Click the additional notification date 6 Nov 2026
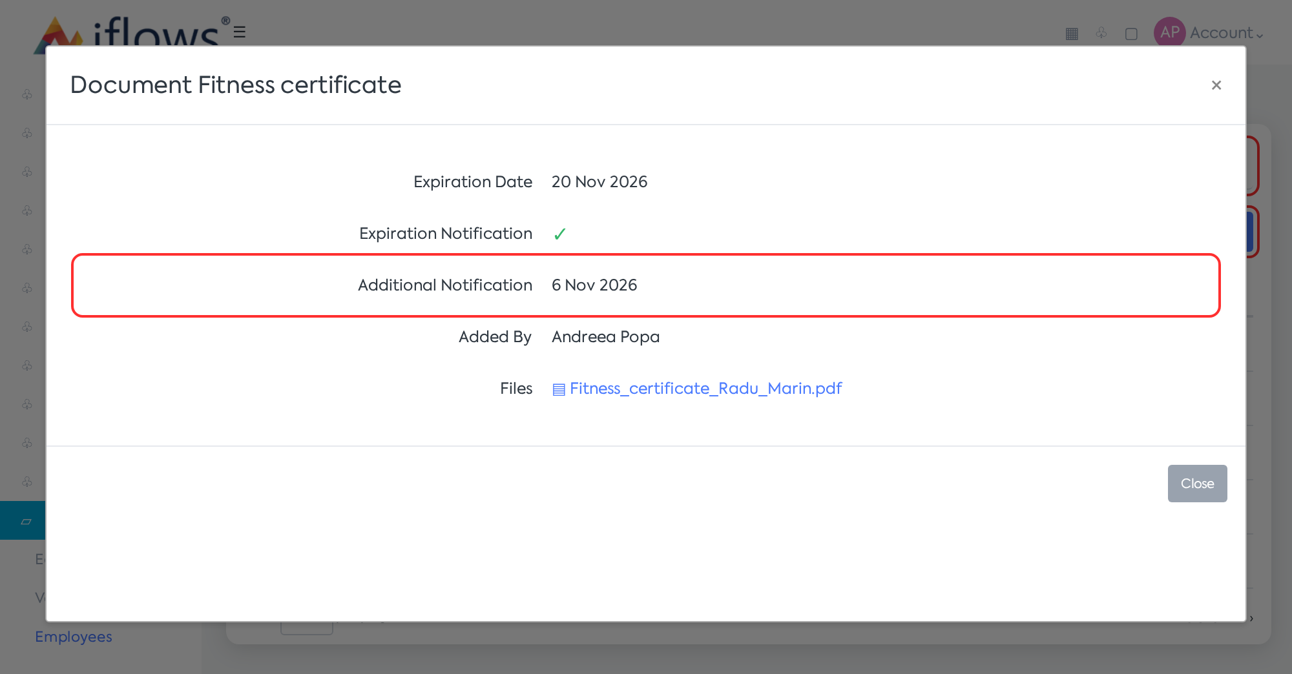The height and width of the screenshot is (674, 1292). 594,285
